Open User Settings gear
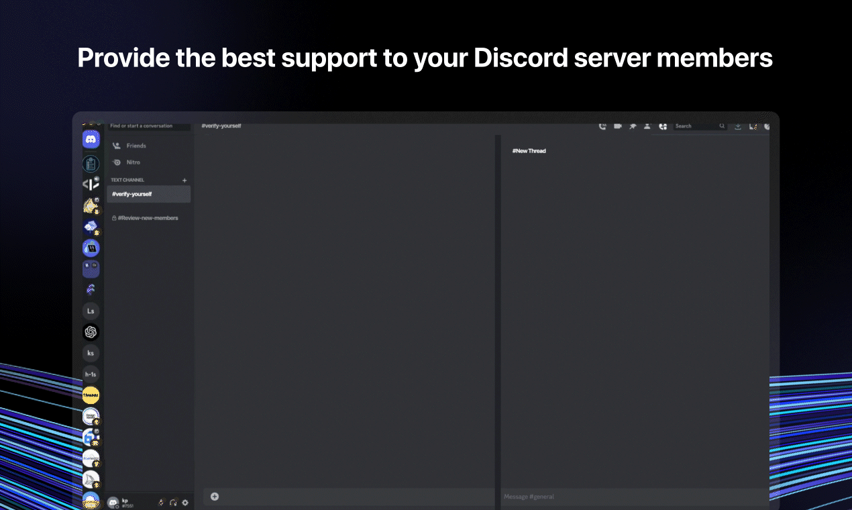 pos(185,502)
